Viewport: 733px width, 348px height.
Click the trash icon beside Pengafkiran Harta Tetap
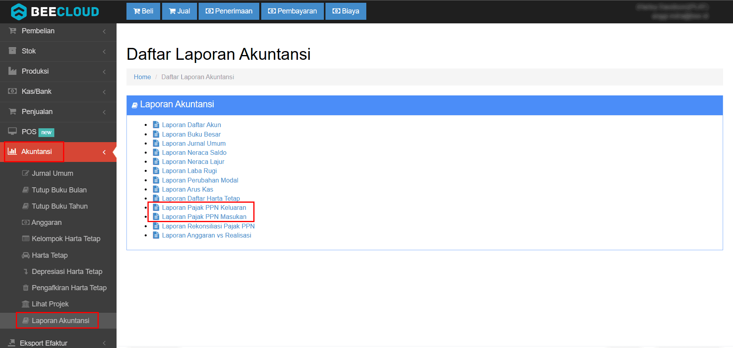[x=26, y=288]
